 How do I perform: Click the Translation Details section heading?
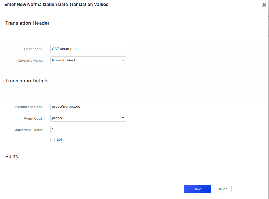(27, 81)
